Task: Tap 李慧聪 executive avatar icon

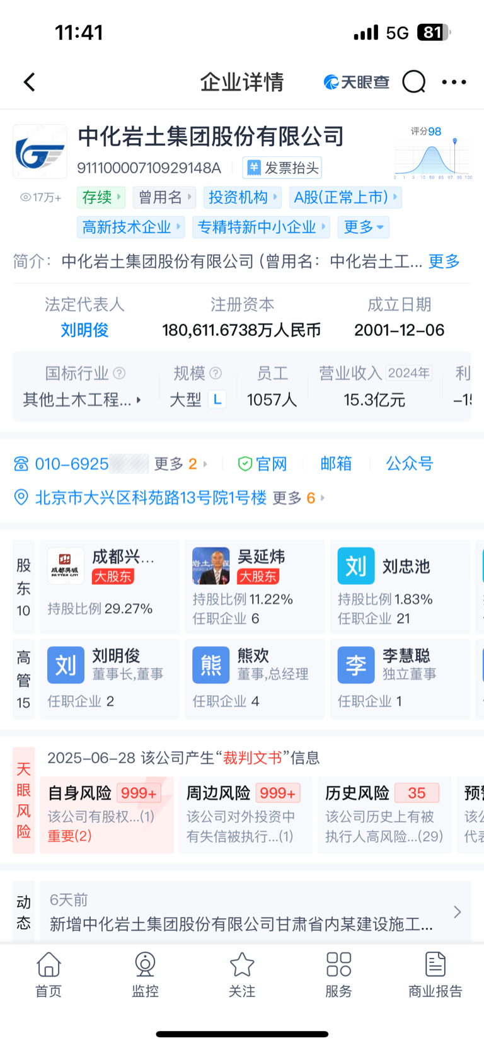Action: point(356,665)
